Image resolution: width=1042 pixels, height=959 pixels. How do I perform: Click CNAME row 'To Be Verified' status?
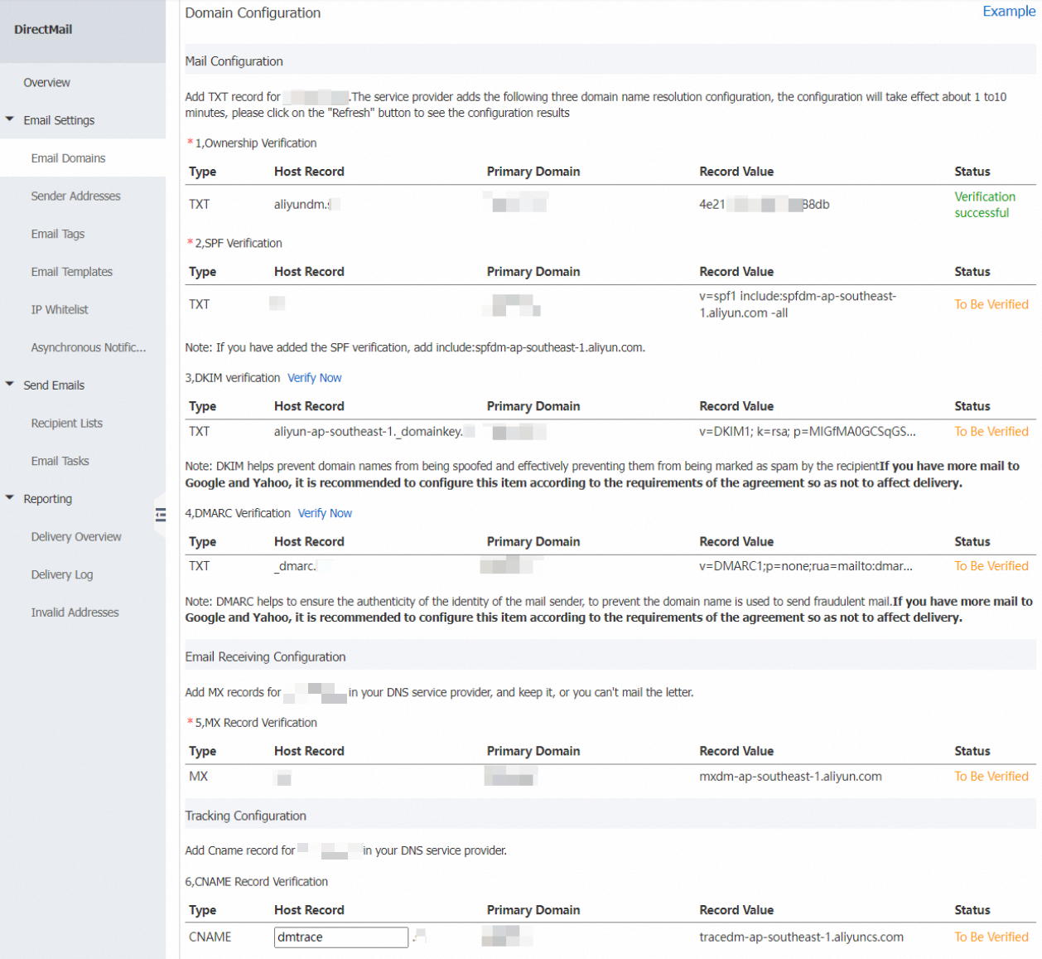point(991,937)
